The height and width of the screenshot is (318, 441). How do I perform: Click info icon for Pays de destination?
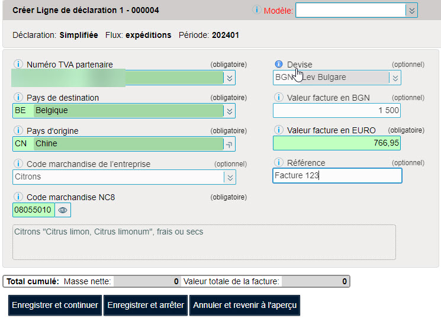18,97
